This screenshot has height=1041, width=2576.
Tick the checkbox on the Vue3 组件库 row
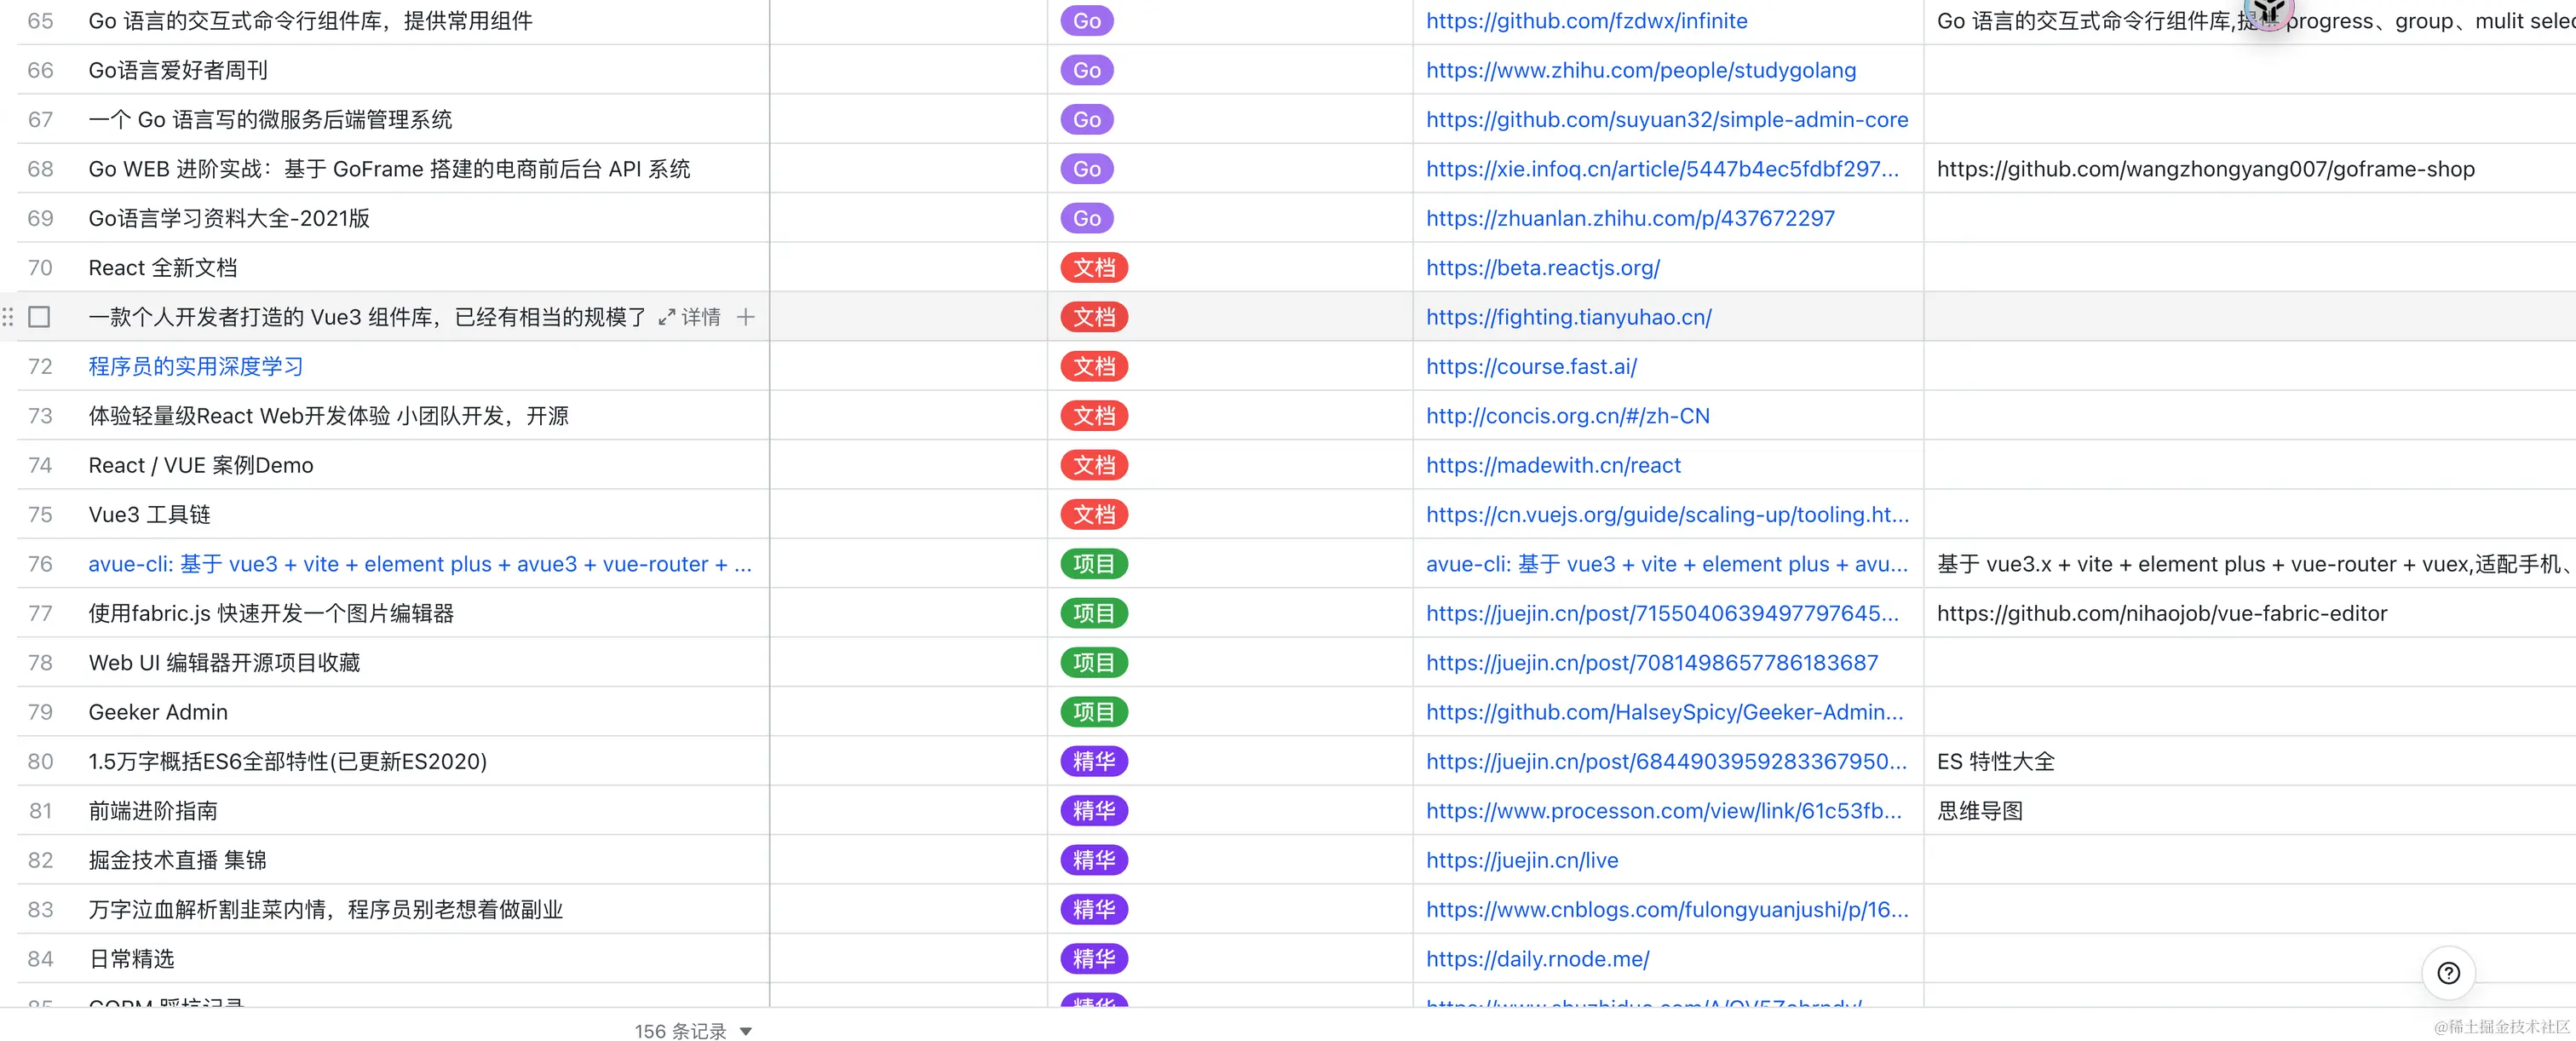[x=39, y=317]
